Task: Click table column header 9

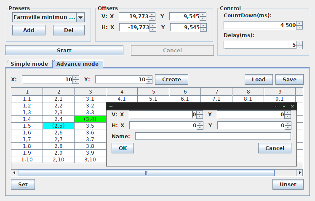Action: click(x=280, y=92)
